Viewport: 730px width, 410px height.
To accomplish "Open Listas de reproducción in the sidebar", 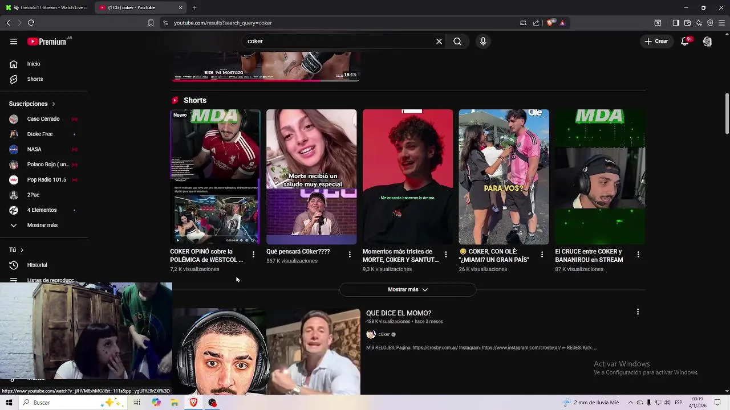I will click(43, 280).
